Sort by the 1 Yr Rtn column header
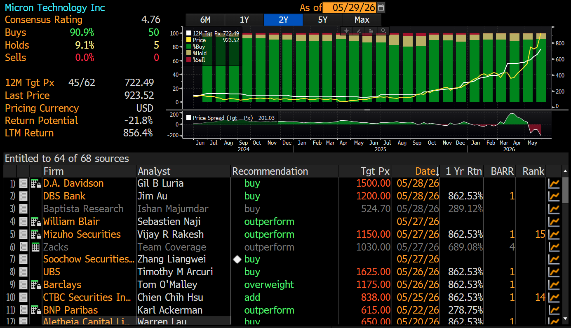This screenshot has height=328, width=571. (462, 171)
